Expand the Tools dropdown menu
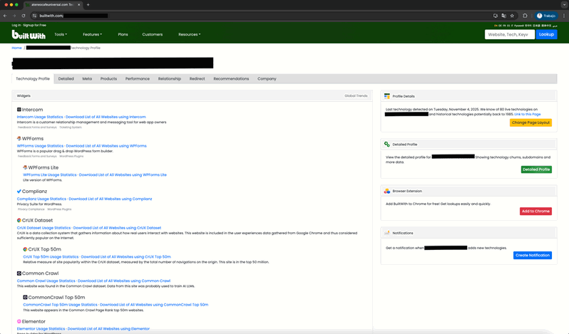 [x=61, y=34]
